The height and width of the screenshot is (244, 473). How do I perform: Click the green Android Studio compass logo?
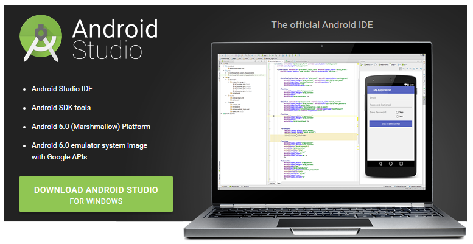[41, 38]
